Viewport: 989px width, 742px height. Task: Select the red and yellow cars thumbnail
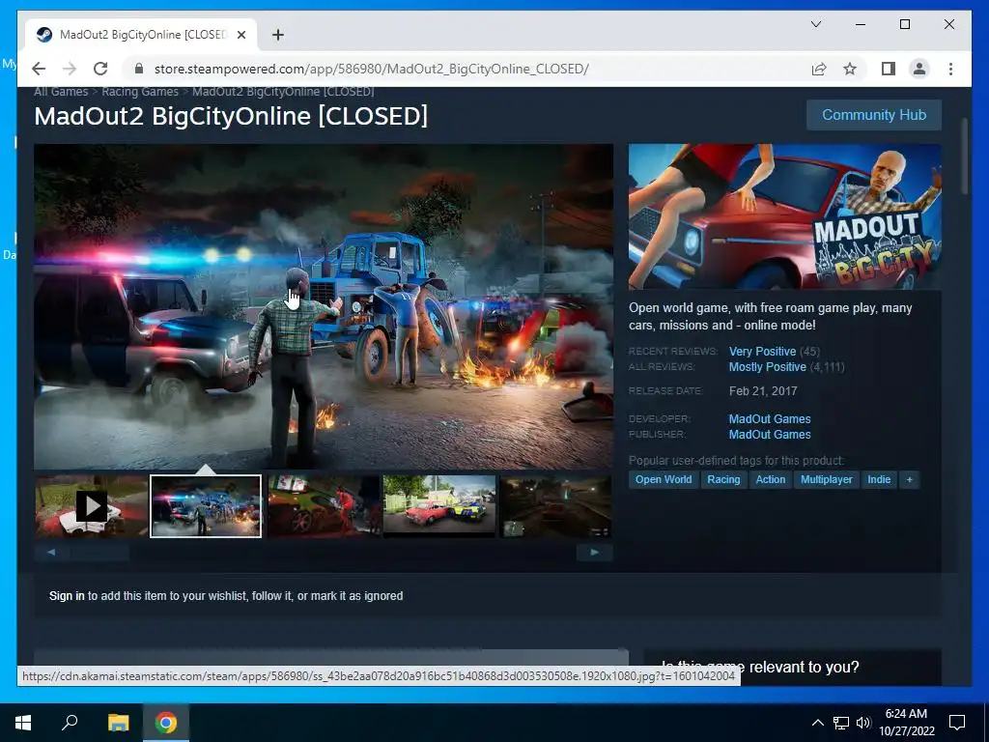[x=439, y=506]
